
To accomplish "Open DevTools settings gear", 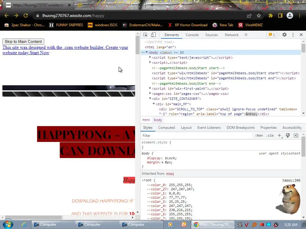I will click(x=284, y=35).
